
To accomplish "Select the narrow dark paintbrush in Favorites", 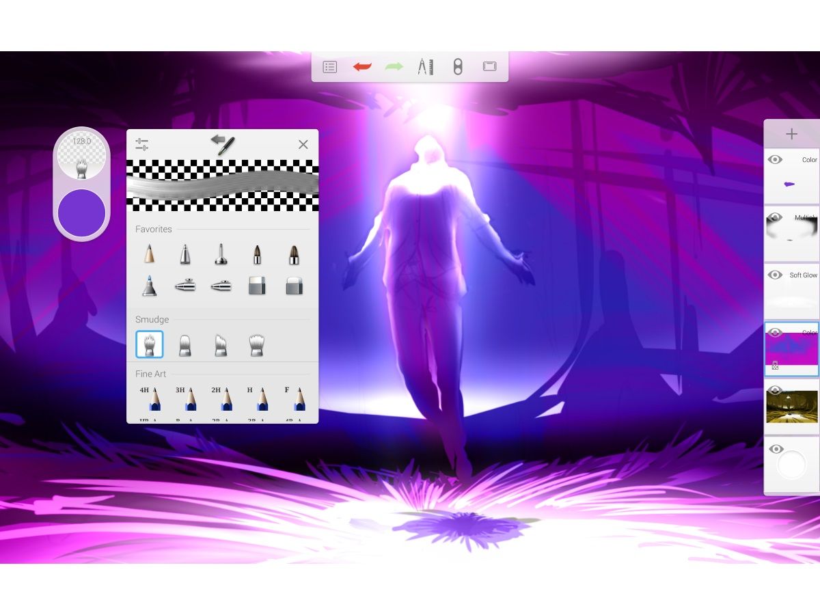I will click(x=257, y=255).
